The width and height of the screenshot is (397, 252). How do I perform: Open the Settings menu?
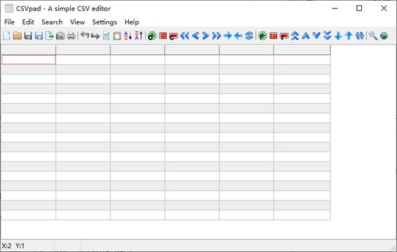(105, 22)
